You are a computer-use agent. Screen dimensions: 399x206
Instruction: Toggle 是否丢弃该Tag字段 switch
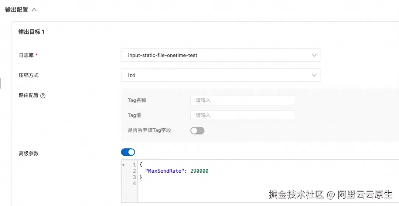[197, 131]
